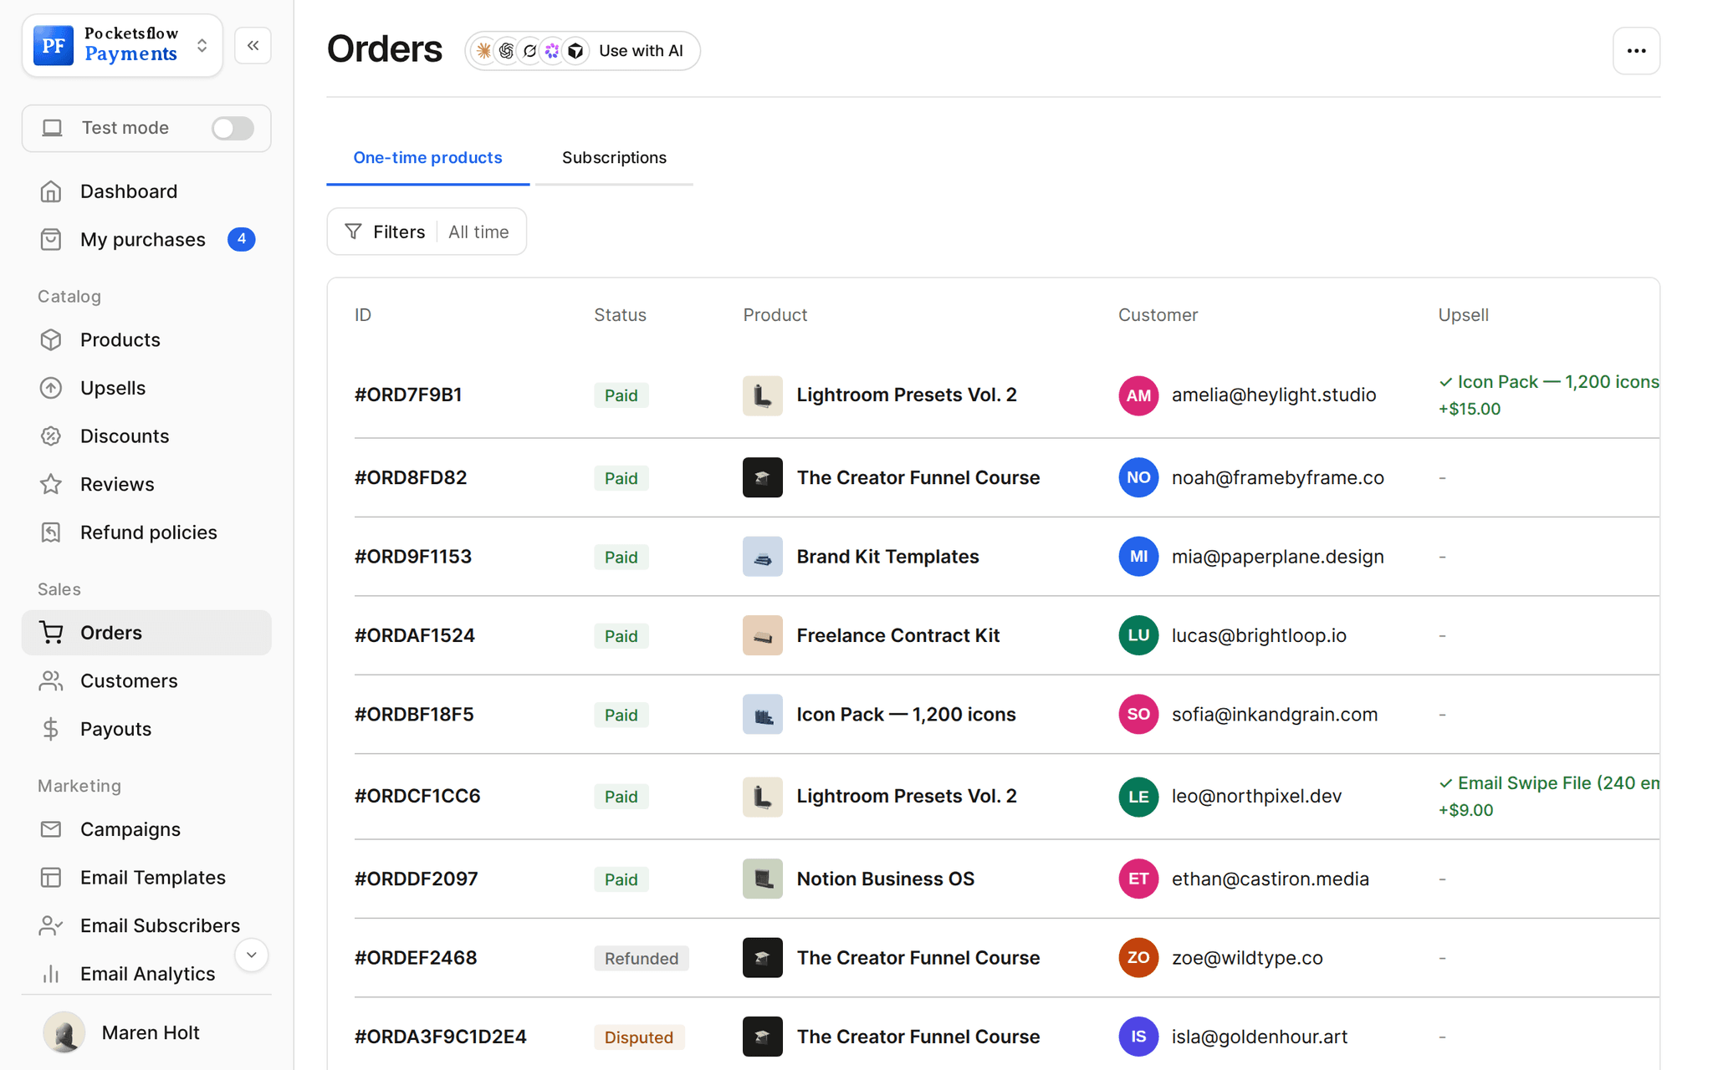
Task: Click the Customer column header
Action: click(x=1158, y=315)
